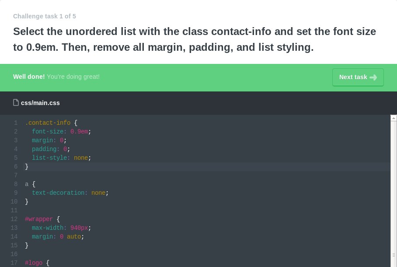Click the list-style none declaration

[x=61, y=158]
